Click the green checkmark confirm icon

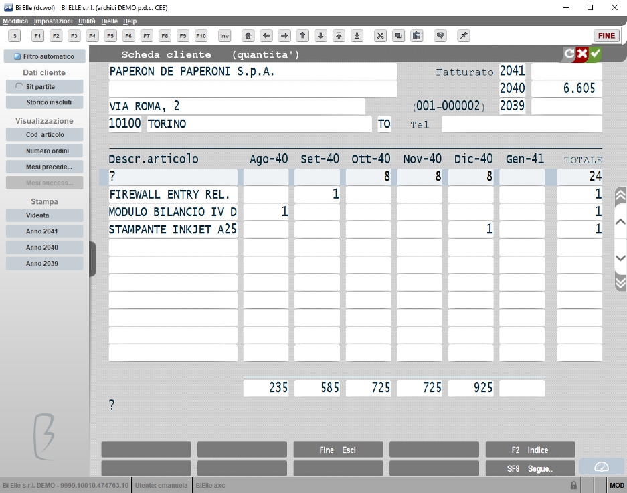tap(595, 53)
